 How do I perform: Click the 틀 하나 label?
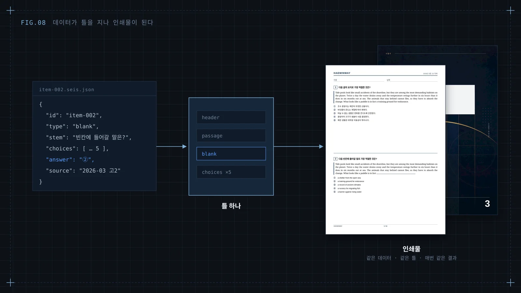(231, 206)
